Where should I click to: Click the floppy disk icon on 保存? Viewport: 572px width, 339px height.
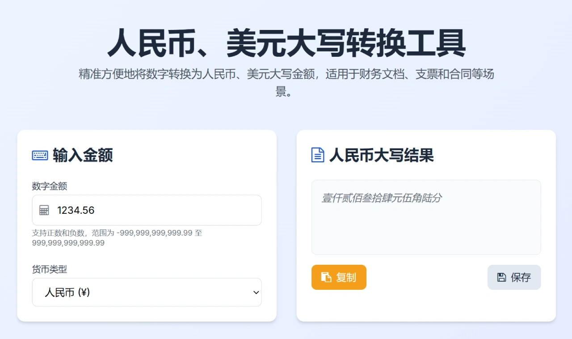[501, 277]
